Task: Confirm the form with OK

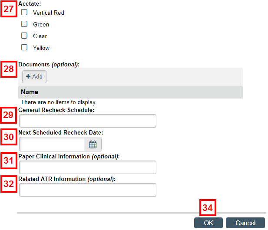Action: 208,223
